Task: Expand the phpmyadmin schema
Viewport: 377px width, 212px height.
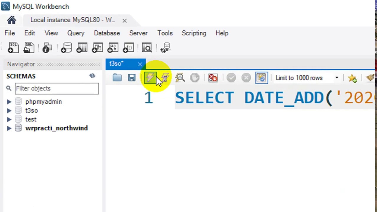Action: (9, 102)
